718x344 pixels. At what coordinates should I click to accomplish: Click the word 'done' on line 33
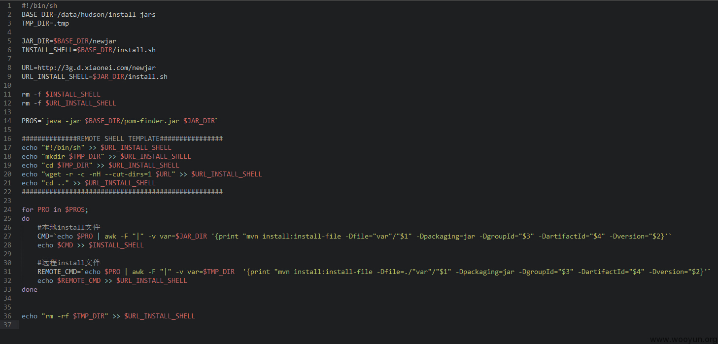point(30,289)
